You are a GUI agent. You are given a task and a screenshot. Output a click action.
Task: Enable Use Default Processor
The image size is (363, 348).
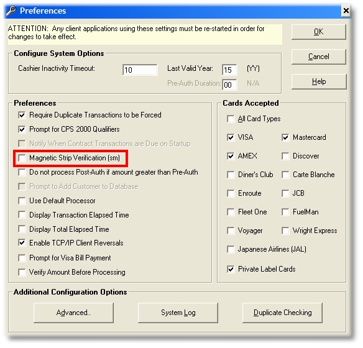click(22, 201)
